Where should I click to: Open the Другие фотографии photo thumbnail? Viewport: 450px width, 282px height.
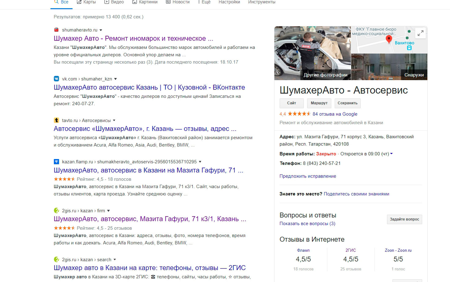tap(313, 53)
